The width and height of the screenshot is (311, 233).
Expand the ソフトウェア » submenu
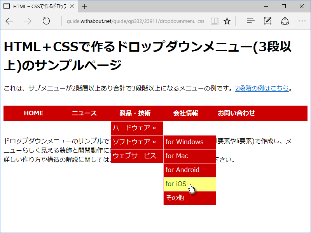click(x=137, y=142)
